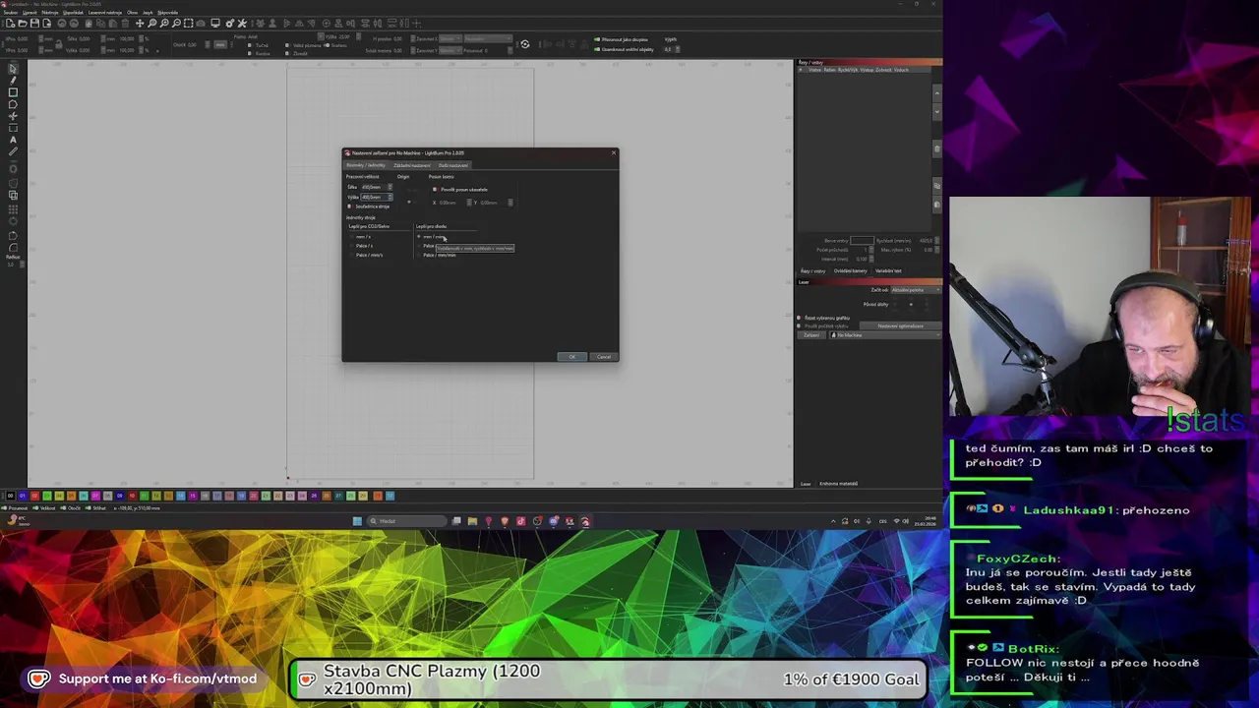
Task: Open file using folder toolbar icon
Action: pyautogui.click(x=22, y=23)
